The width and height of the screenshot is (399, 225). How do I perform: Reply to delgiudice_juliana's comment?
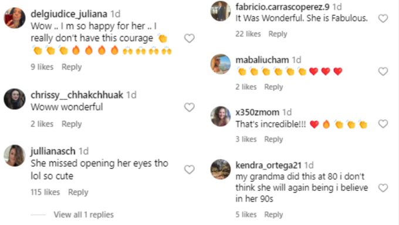[72, 67]
